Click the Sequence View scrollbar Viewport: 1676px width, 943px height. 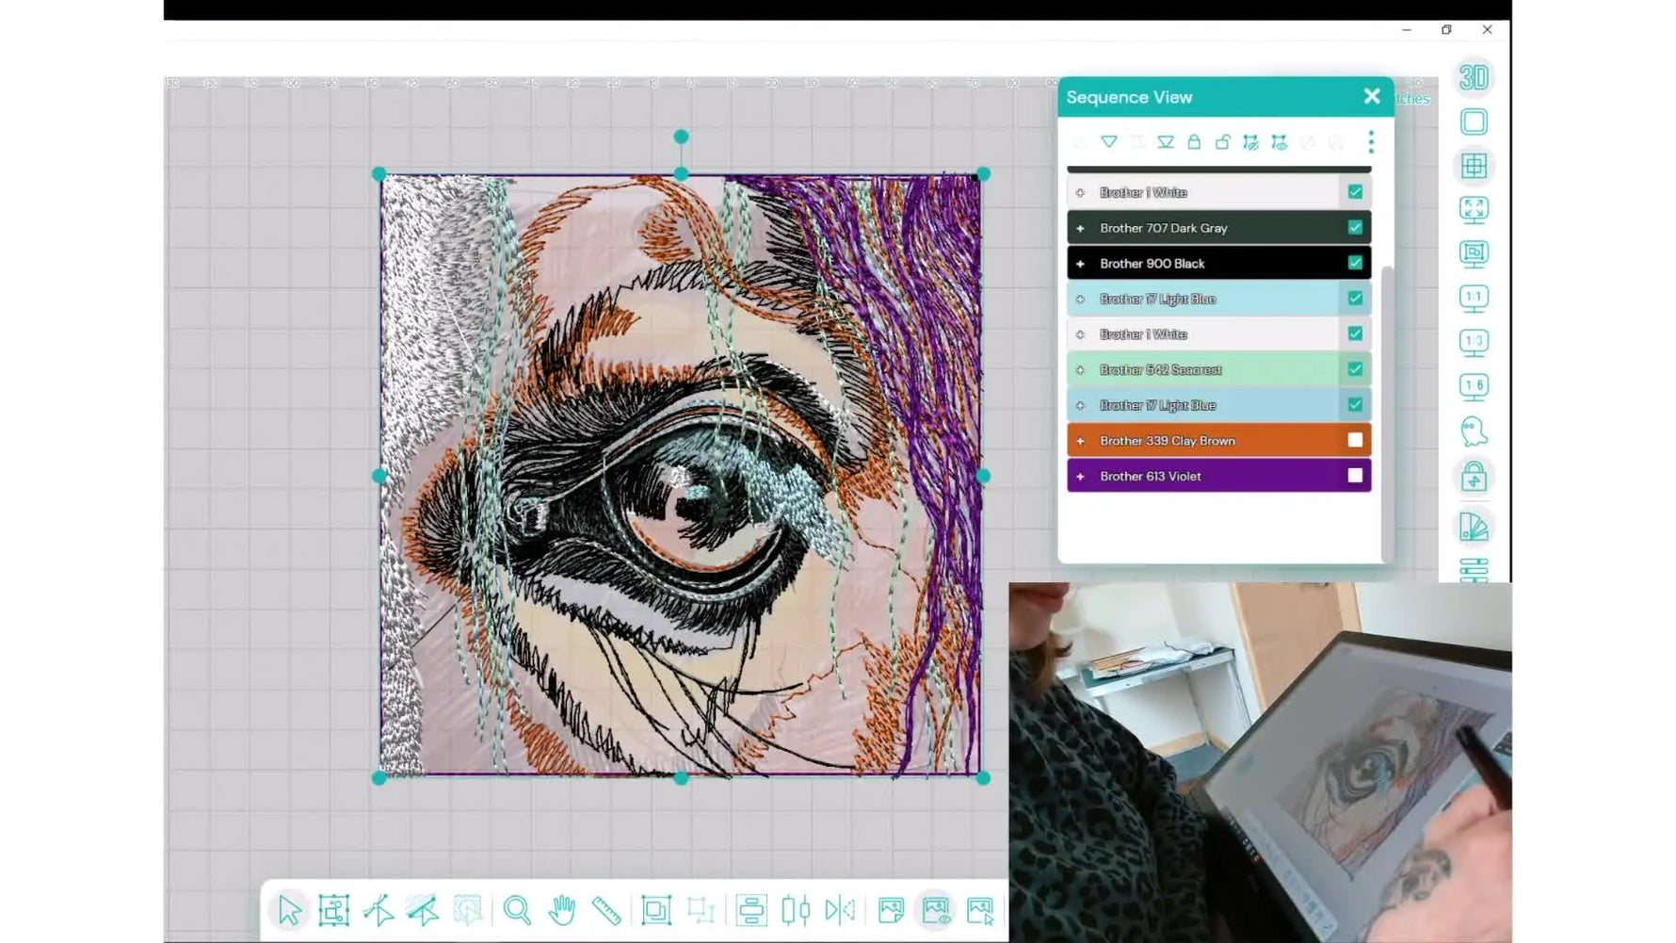1386,413
